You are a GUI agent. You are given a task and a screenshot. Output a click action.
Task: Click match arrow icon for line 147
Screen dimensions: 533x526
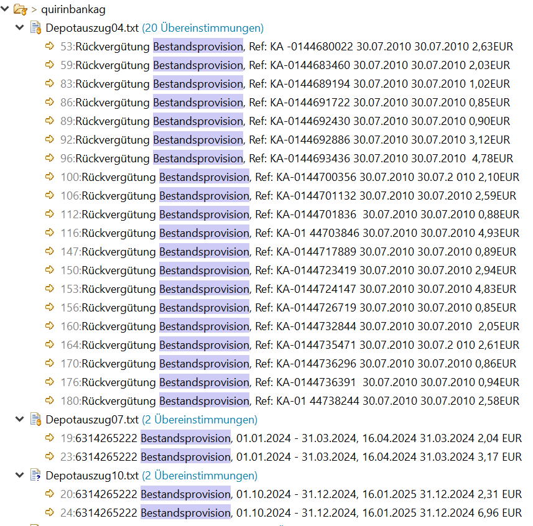pos(50,251)
